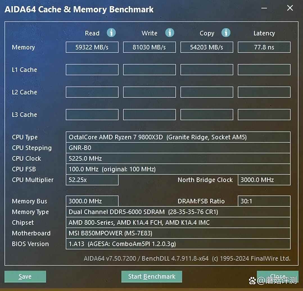Click the empty L1 Cache Write field
Image resolution: width=303 pixels, height=291 pixels.
[149, 69]
